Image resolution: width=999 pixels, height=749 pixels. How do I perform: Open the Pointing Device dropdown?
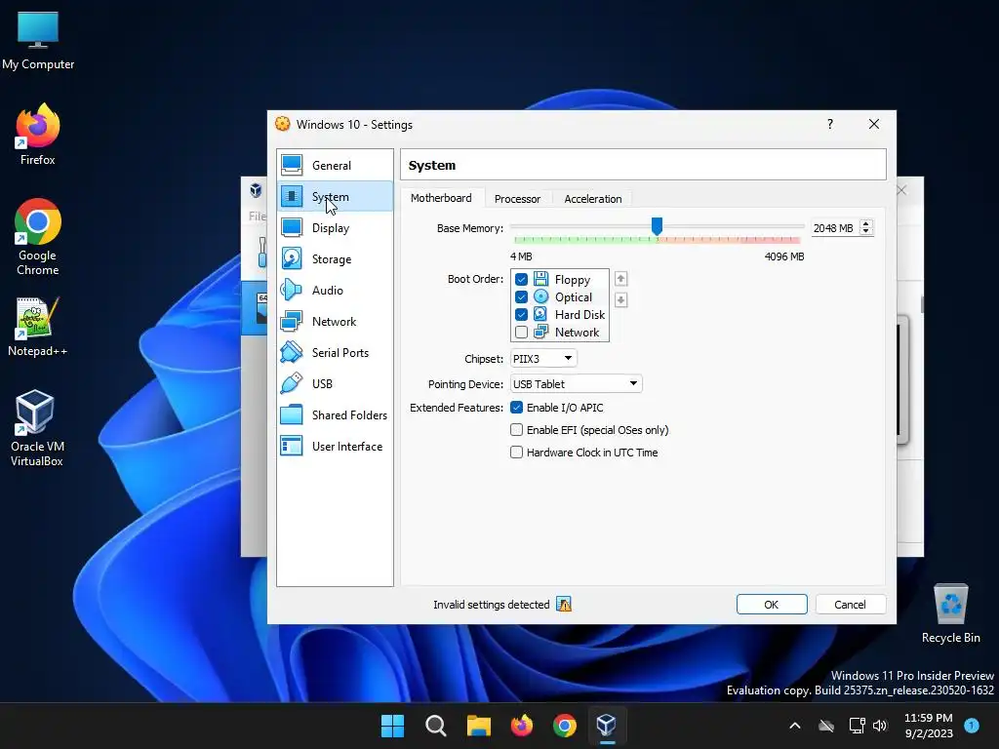576,383
